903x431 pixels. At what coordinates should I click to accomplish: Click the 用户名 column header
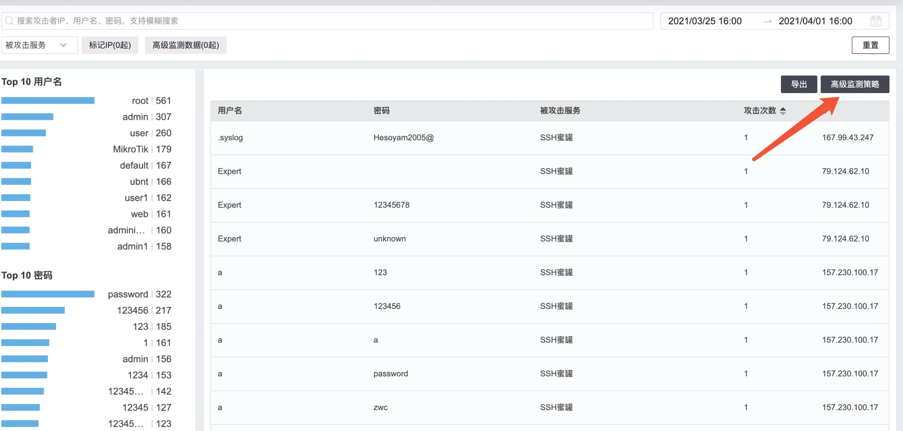coord(230,111)
